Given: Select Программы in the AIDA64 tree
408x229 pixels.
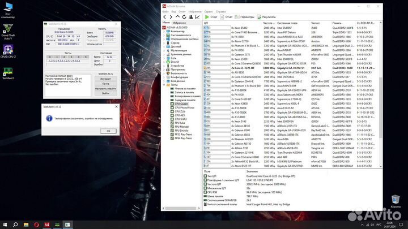Looking at the screenshot, I should point(178,70).
